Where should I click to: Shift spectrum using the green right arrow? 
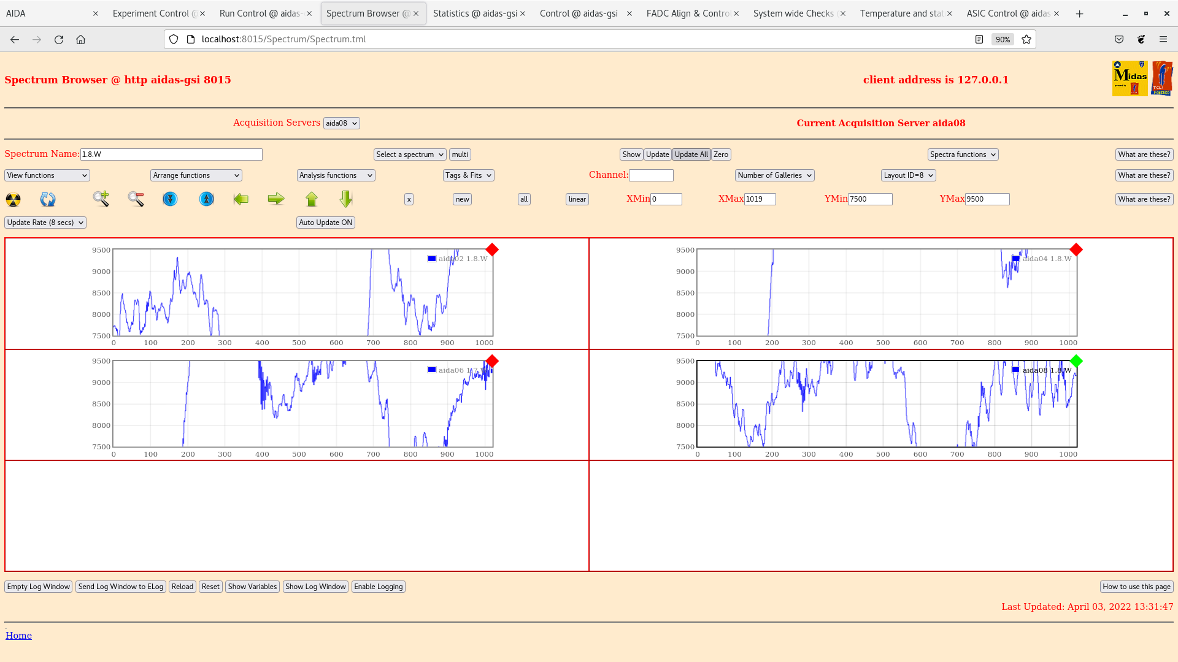pyautogui.click(x=276, y=199)
